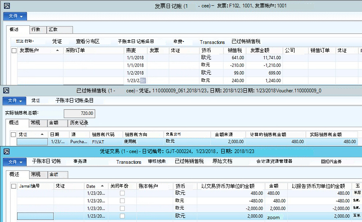Switch to 概述 tab in invoice journal
Screen dimensions: 362x222
18,30
